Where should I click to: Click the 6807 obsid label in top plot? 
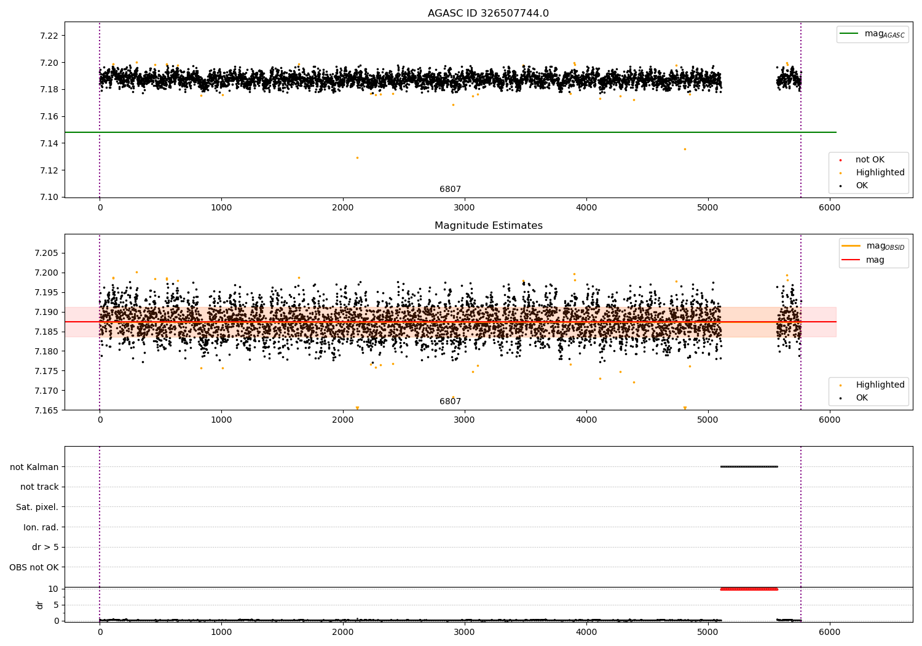tap(450, 189)
